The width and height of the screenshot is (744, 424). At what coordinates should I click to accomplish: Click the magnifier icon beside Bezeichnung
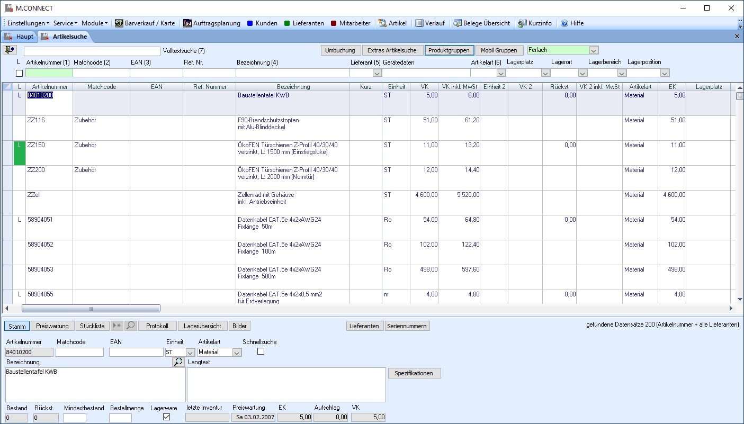(178, 362)
